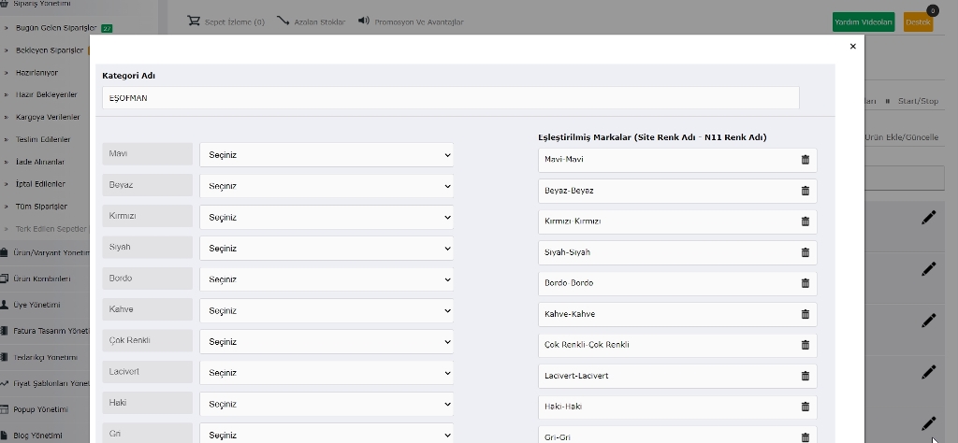Open Bugün Gelen Siparişler in sidebar
This screenshot has height=443, width=958.
(x=56, y=28)
